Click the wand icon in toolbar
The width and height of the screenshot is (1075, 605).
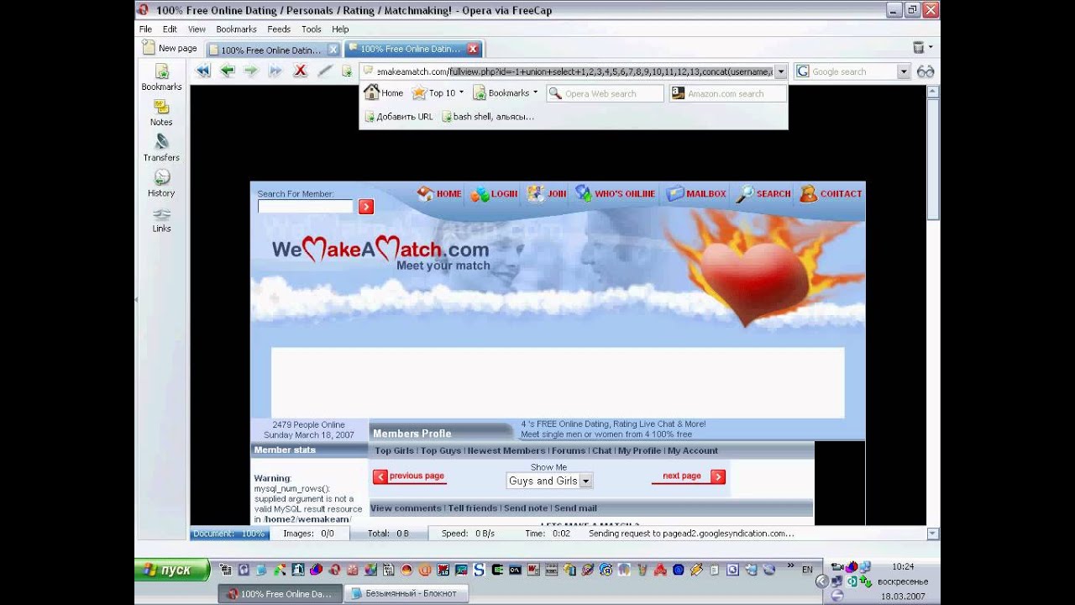(x=324, y=71)
